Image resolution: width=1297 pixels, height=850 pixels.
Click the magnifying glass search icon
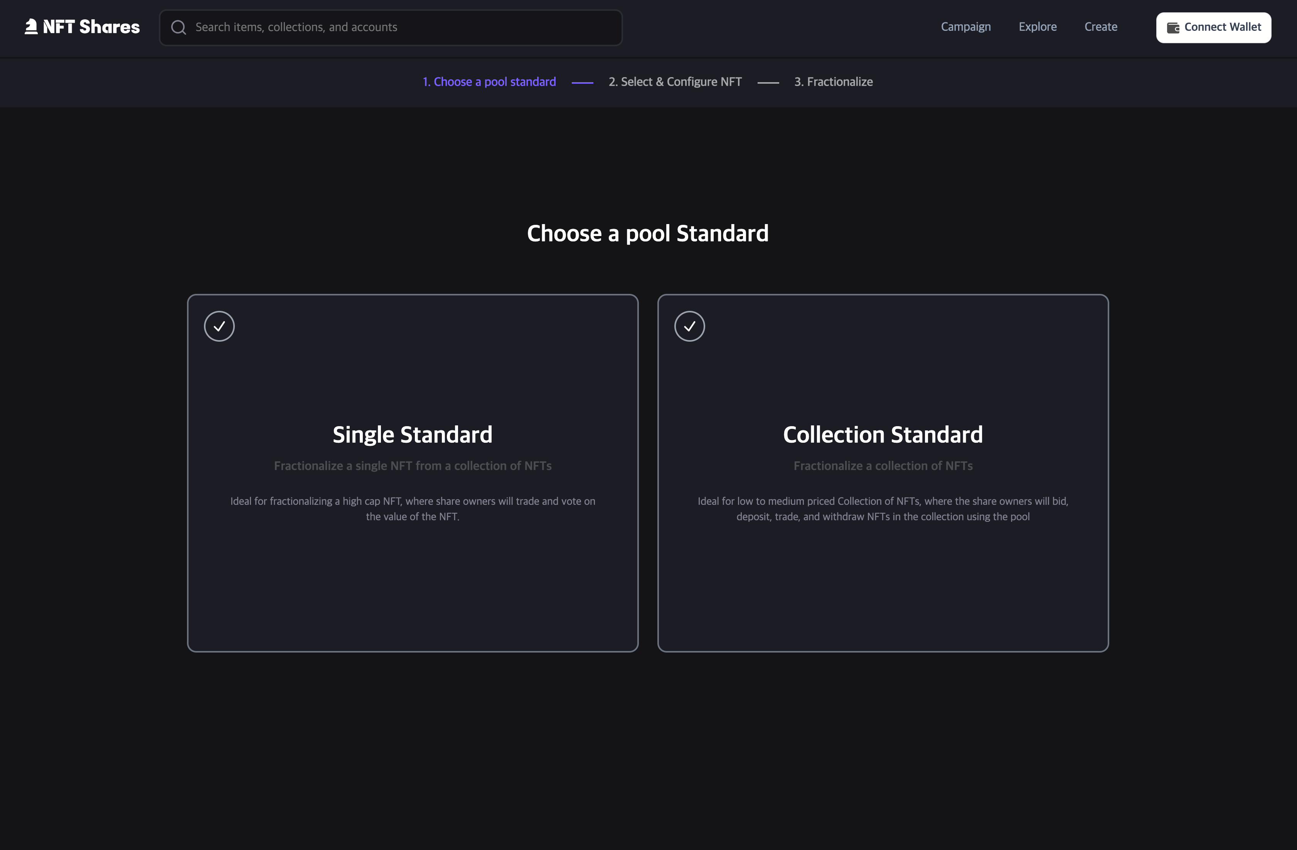pos(179,27)
